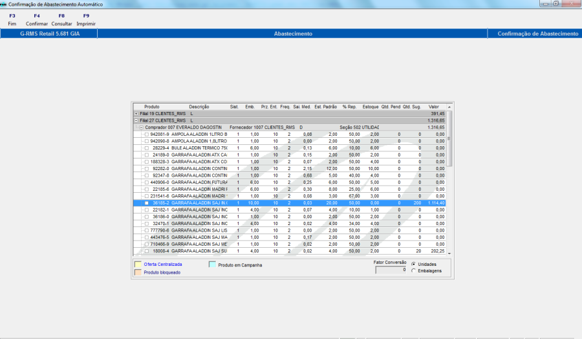Minimize the Confirmação de Abastecimento Automático window
Image resolution: width=582 pixels, height=339 pixels.
[545, 4]
